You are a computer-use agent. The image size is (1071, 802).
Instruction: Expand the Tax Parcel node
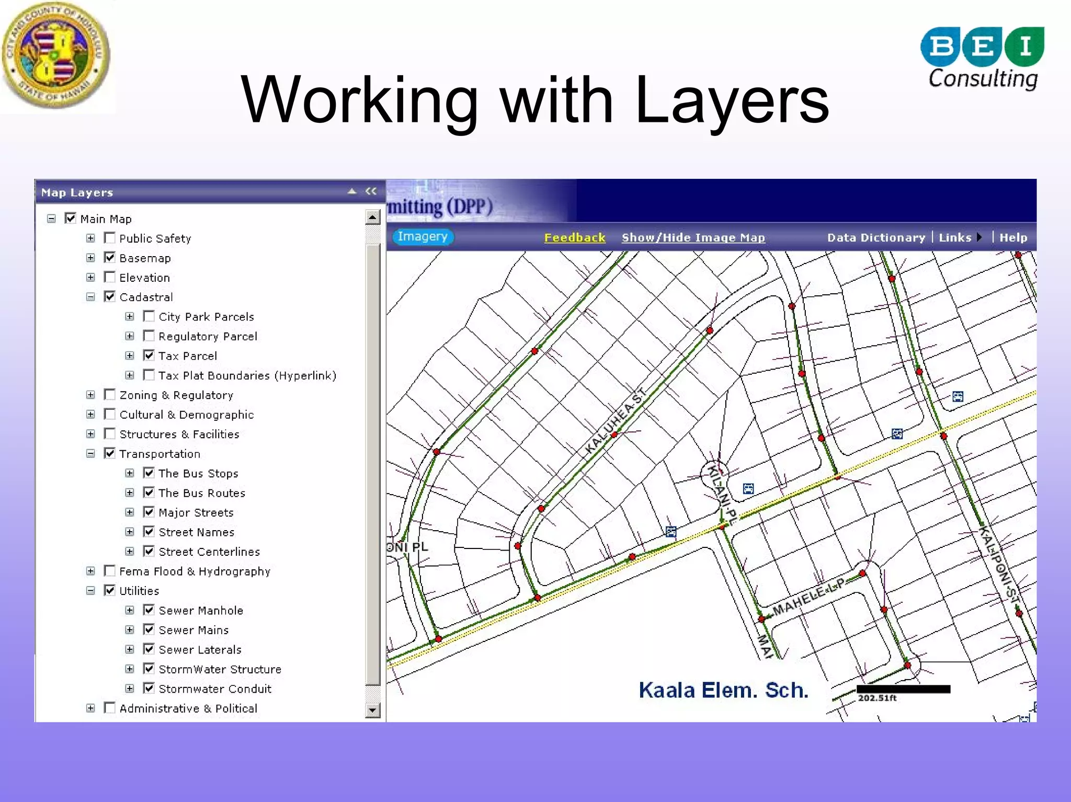tap(130, 356)
